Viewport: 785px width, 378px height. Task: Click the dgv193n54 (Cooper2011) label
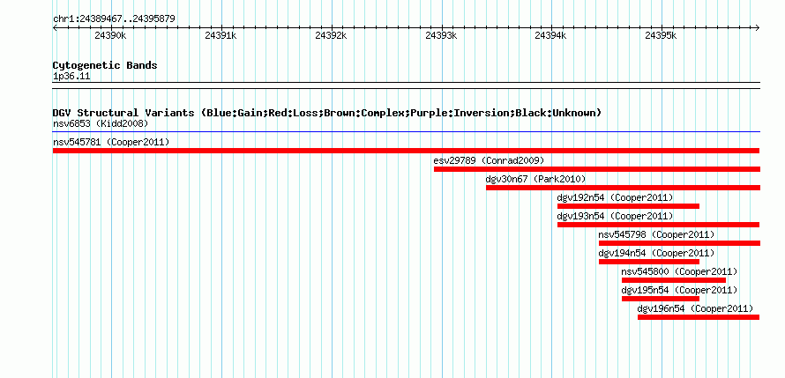pos(616,216)
